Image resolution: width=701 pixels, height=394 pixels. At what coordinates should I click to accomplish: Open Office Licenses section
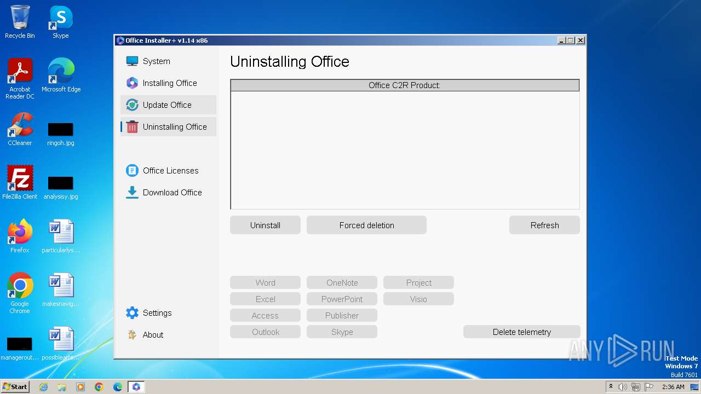pyautogui.click(x=168, y=171)
